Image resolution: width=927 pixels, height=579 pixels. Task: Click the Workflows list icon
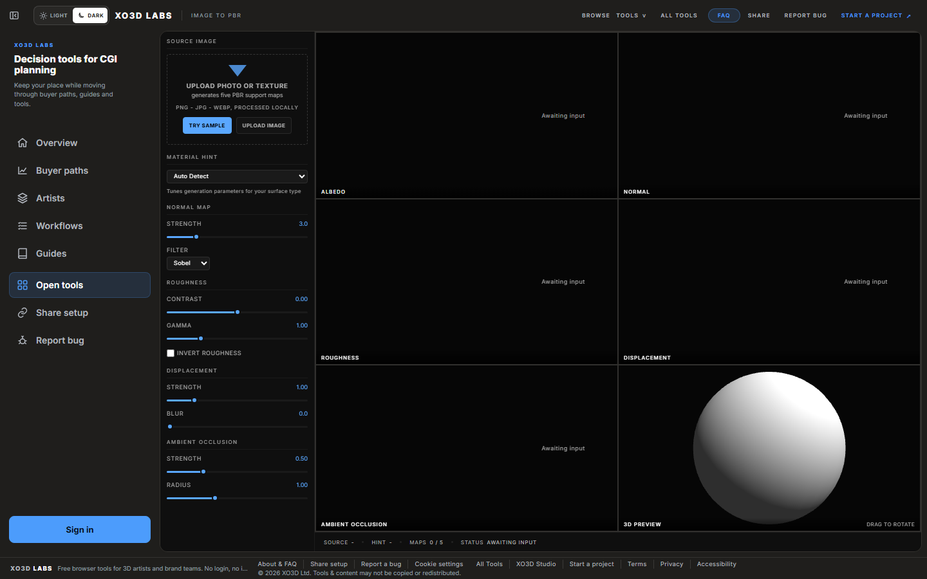point(23,226)
